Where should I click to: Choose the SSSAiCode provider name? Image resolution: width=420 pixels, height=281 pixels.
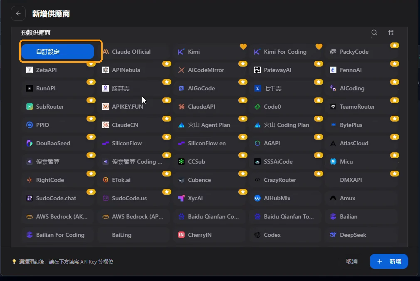[x=278, y=162]
